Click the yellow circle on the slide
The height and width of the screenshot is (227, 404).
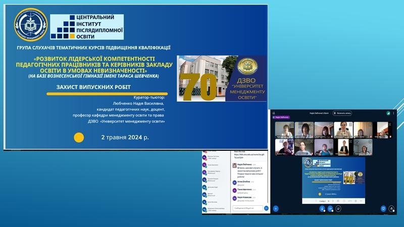pyautogui.click(x=79, y=137)
